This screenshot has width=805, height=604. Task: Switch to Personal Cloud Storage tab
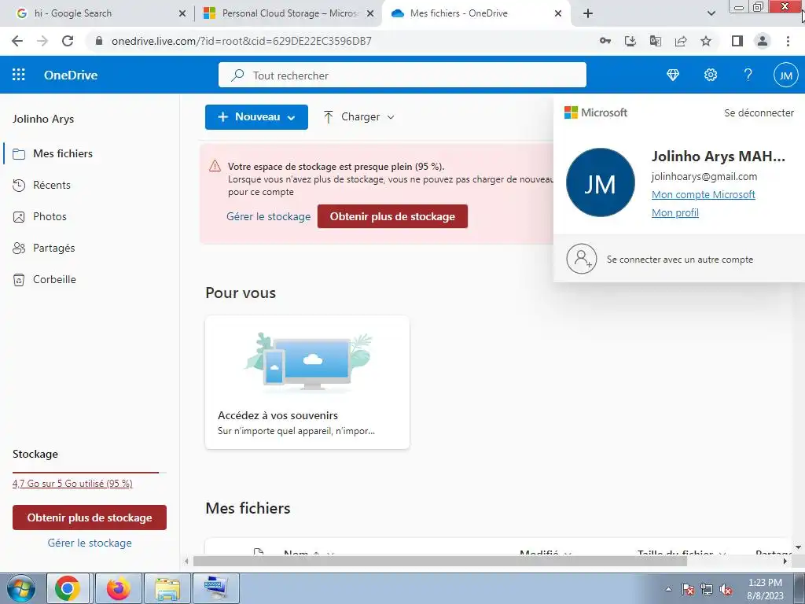(x=289, y=13)
